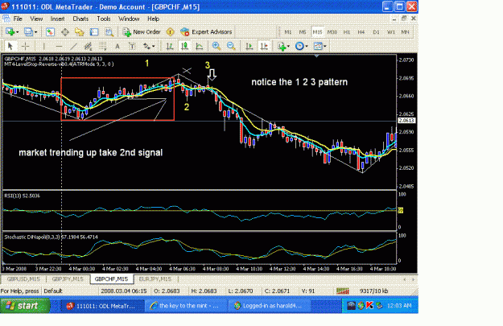503x326 pixels.
Task: Click the 2.0613 current price label
Action: [406, 120]
